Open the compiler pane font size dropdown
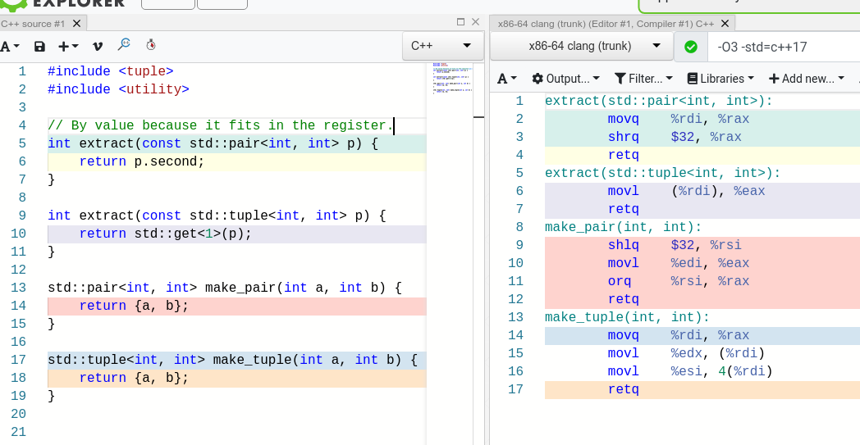This screenshot has height=445, width=860. click(x=508, y=79)
